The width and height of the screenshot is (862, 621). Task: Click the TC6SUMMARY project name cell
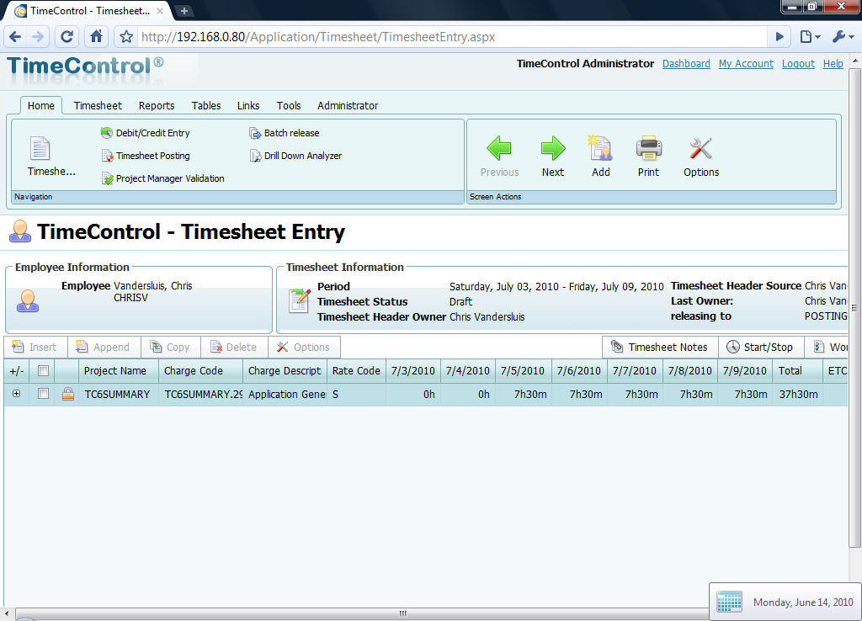118,394
